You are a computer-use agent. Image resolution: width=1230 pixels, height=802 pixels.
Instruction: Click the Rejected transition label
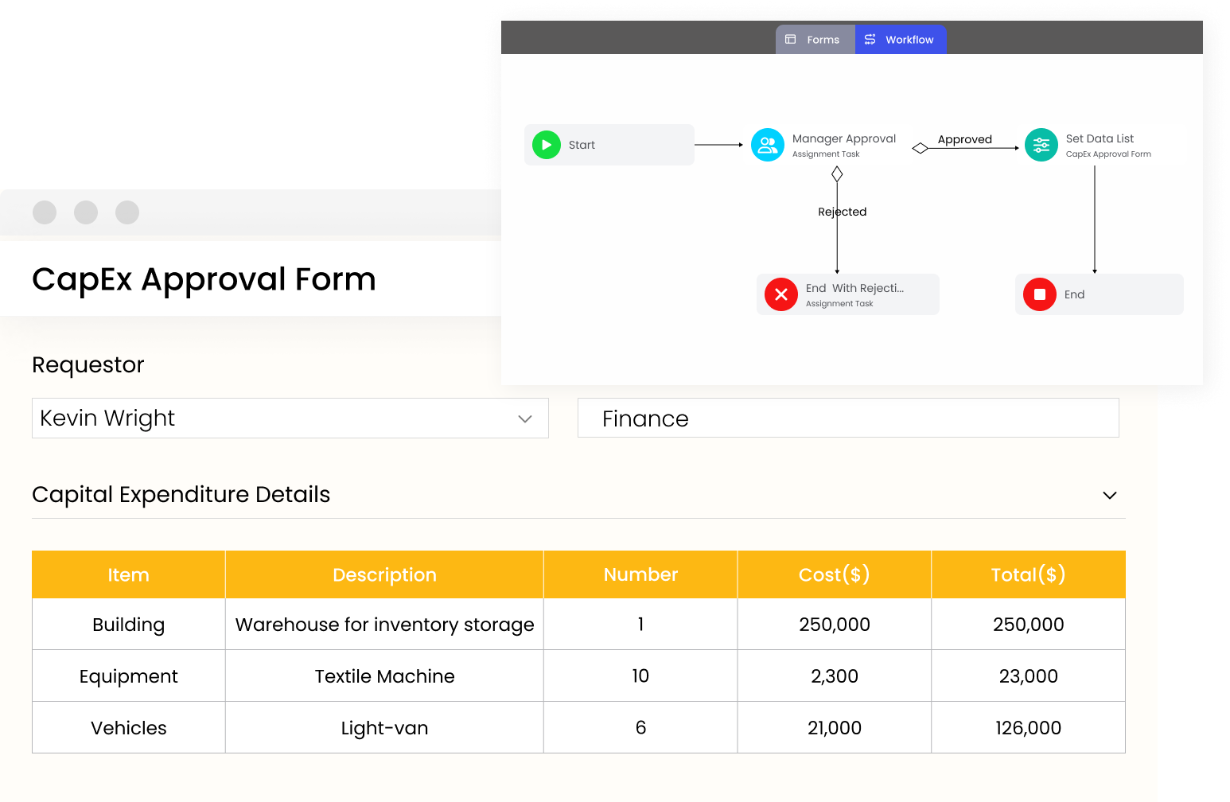coord(842,212)
